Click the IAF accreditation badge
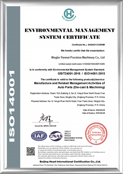This screenshot has width=123, height=174. [39, 136]
